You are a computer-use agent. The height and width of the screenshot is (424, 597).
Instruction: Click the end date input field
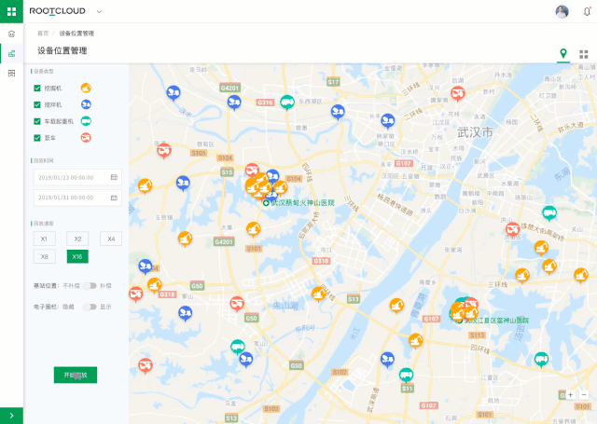71,198
